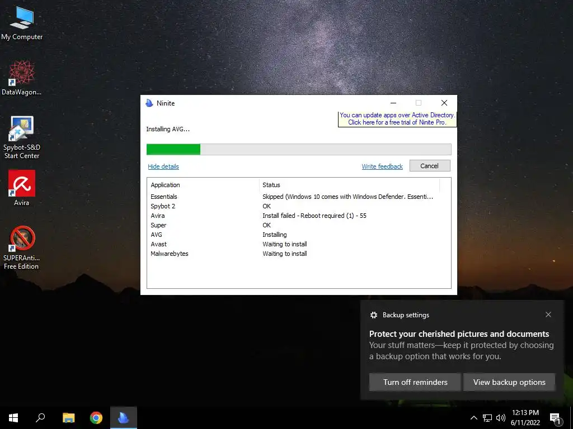Click the Essentials 'Skipped' status text
The height and width of the screenshot is (429, 573).
click(x=347, y=197)
